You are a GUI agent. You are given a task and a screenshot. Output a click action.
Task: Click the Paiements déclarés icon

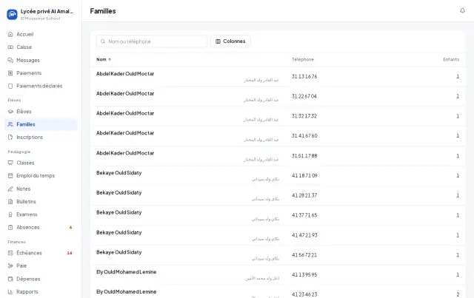click(10, 86)
